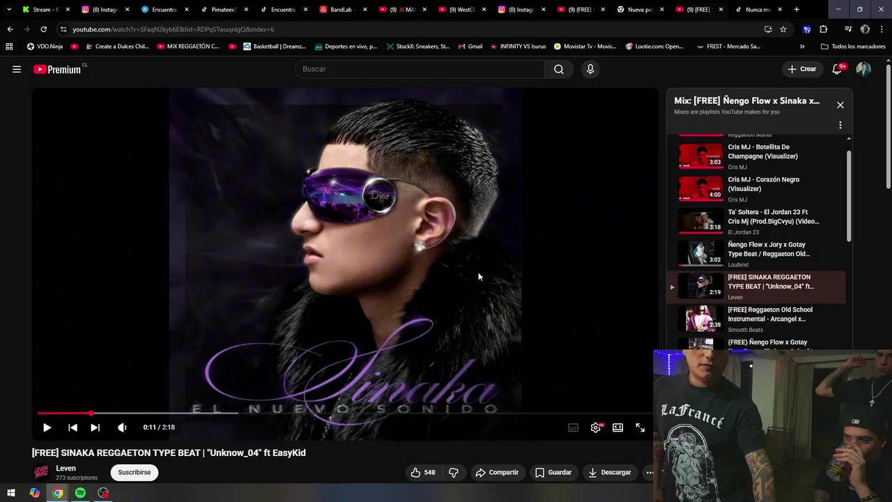Open YouTube notifications bell
This screenshot has width=892, height=502.
(x=838, y=69)
